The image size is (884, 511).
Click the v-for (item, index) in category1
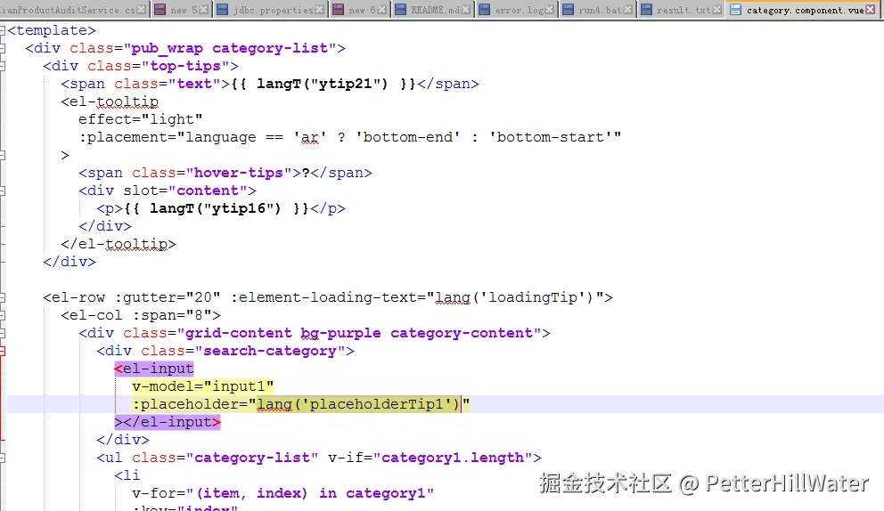(283, 493)
